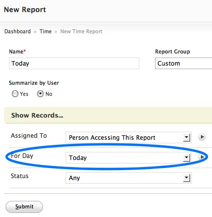Click the New Time Report breadcrumb item
This screenshot has height=217, width=212.
point(81,31)
